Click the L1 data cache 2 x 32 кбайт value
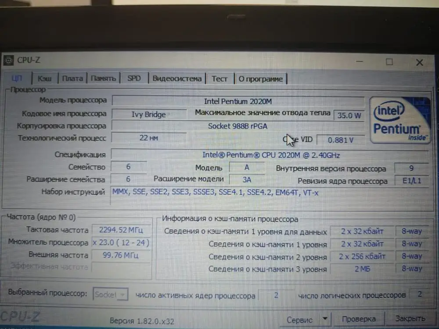Screen dimensions: 439x329 click(362, 231)
